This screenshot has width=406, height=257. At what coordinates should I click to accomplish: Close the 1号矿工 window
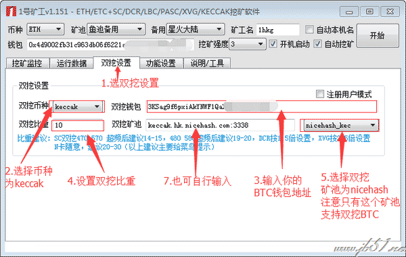(x=390, y=11)
